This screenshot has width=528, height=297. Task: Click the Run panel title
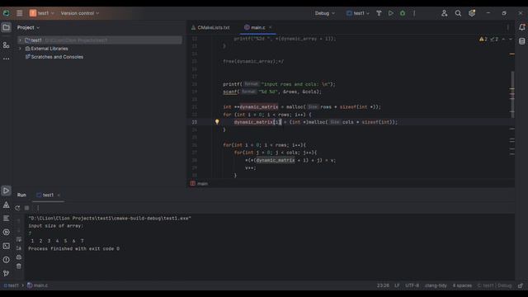pos(21,195)
